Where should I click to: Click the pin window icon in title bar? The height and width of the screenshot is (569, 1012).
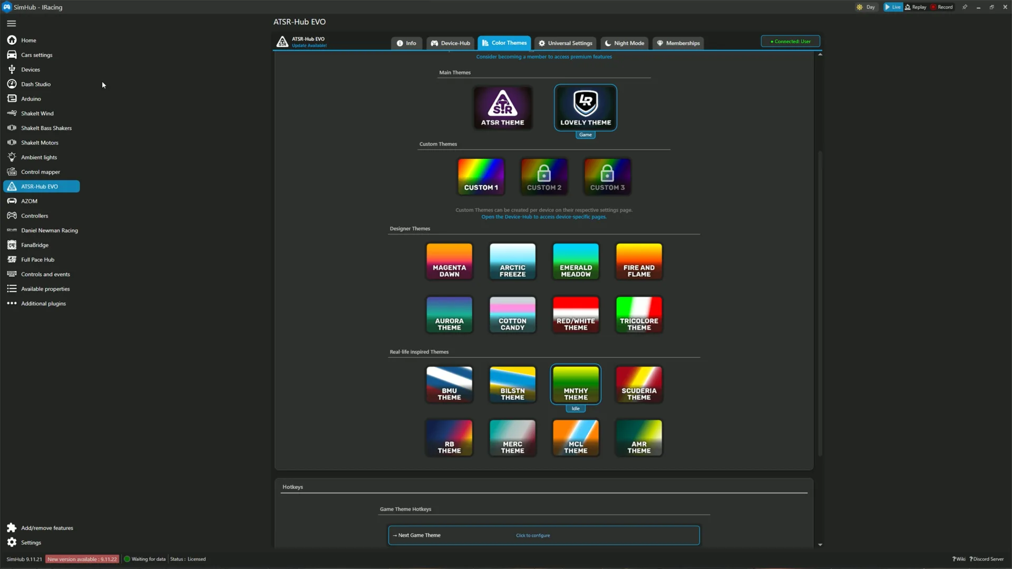point(965,7)
